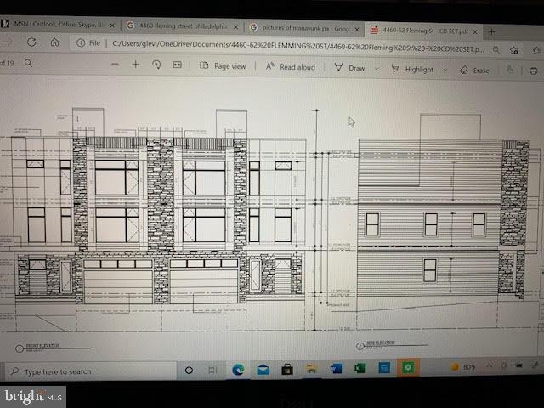Go to browser home page
Image resolution: width=544 pixels, height=408 pixels.
tap(54, 42)
